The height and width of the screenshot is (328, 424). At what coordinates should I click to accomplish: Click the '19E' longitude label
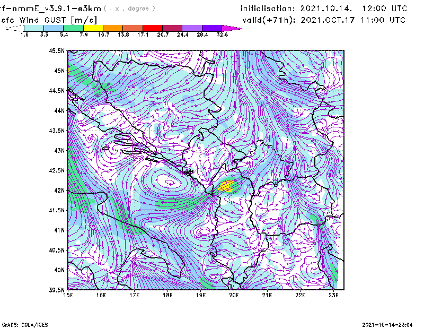tap(201, 295)
